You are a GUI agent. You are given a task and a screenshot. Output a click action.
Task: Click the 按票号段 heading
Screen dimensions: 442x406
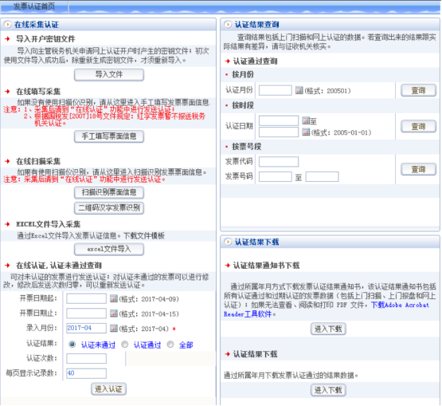246,147
